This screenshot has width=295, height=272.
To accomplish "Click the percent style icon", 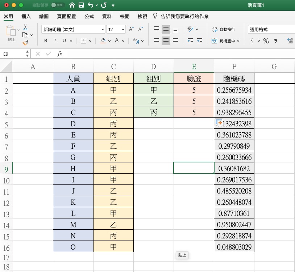I will [x=266, y=41].
